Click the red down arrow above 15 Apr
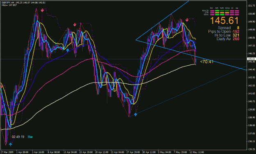This screenshot has height=154, width=256. pyautogui.click(x=75, y=25)
